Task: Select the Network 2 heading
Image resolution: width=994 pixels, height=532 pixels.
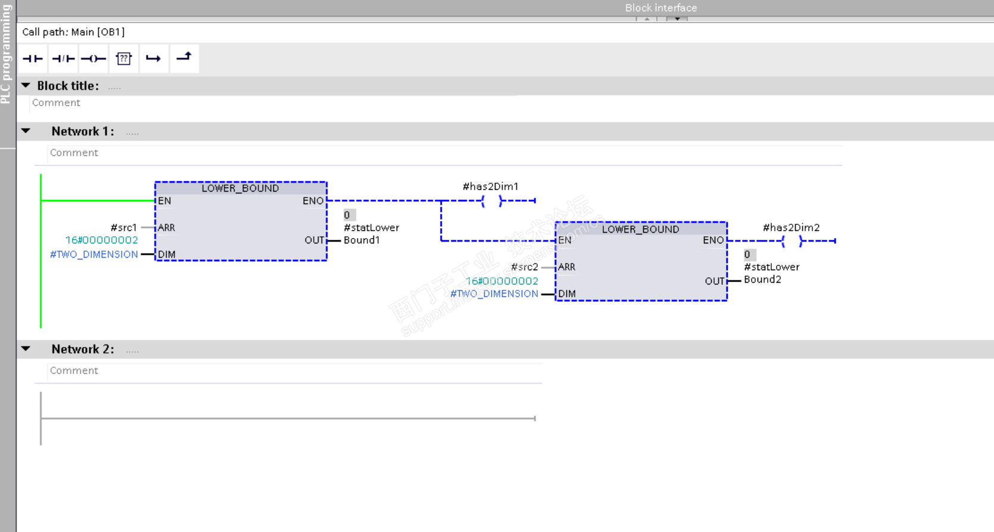Action: pyautogui.click(x=83, y=349)
